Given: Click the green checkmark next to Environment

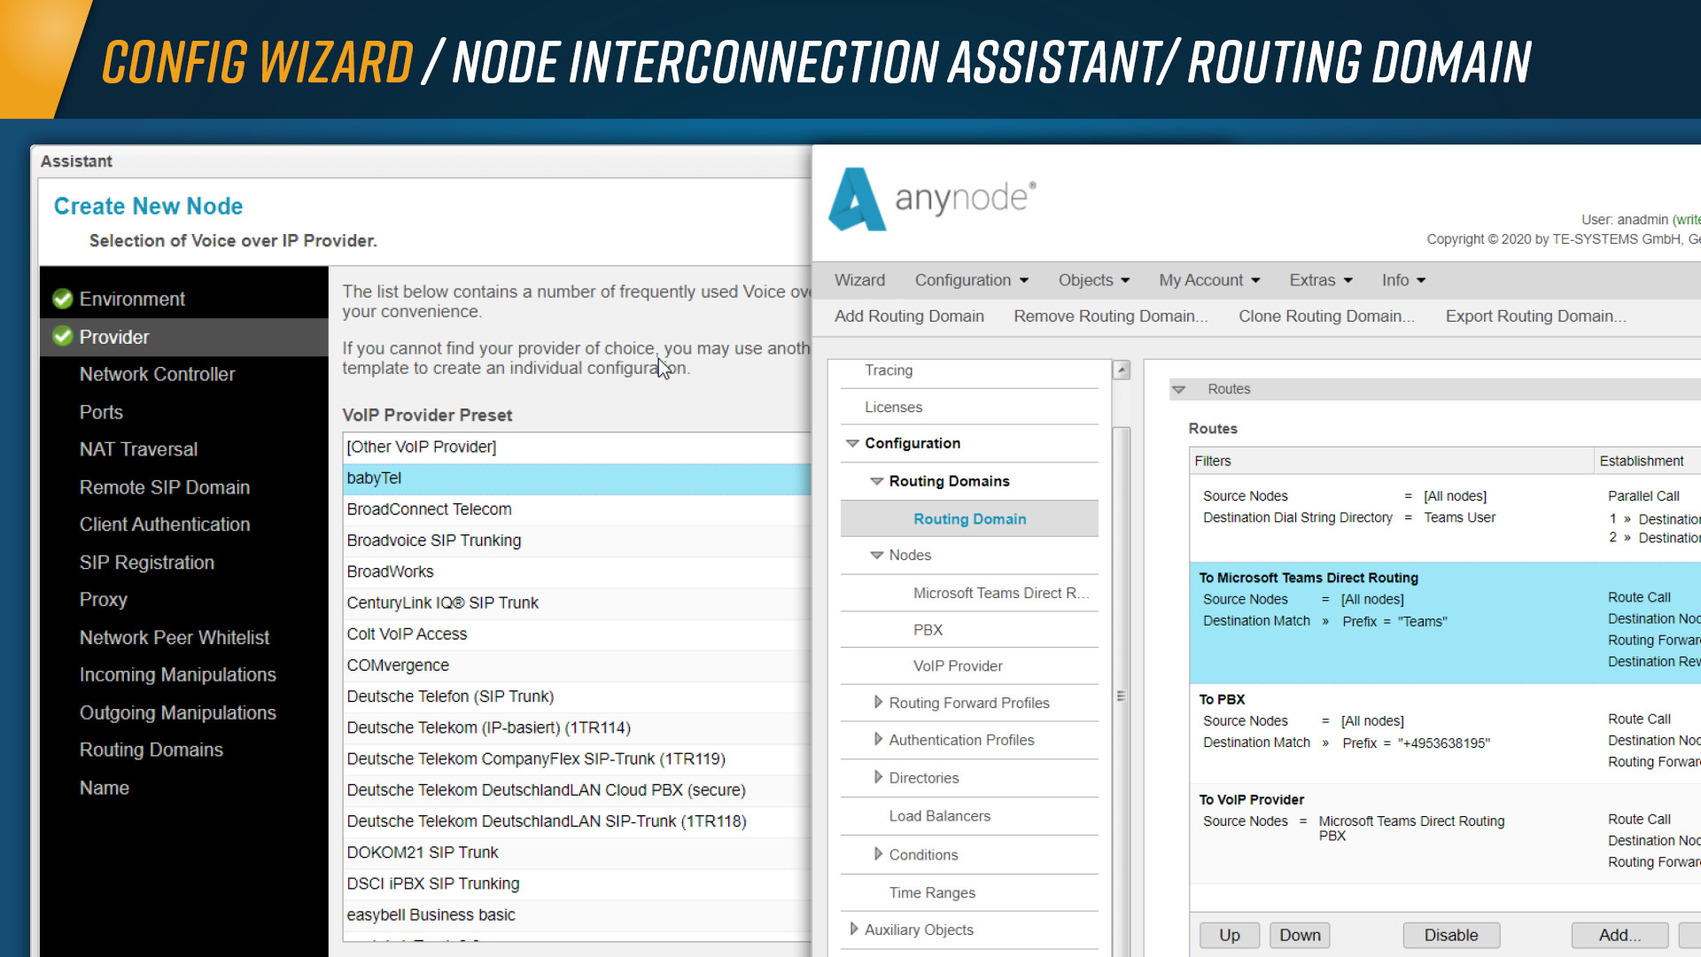Looking at the screenshot, I should pyautogui.click(x=62, y=299).
